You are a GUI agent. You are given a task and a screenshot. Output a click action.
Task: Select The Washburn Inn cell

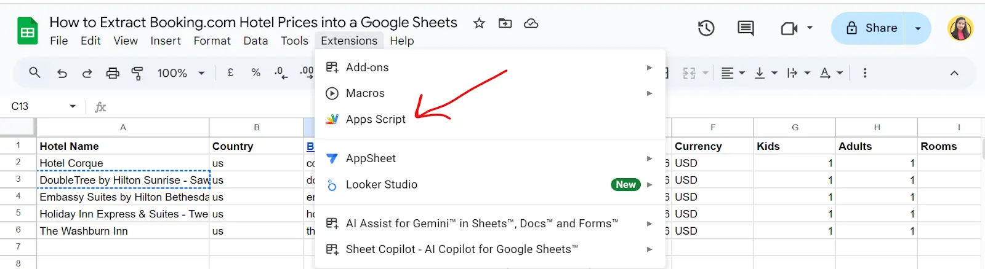(123, 231)
